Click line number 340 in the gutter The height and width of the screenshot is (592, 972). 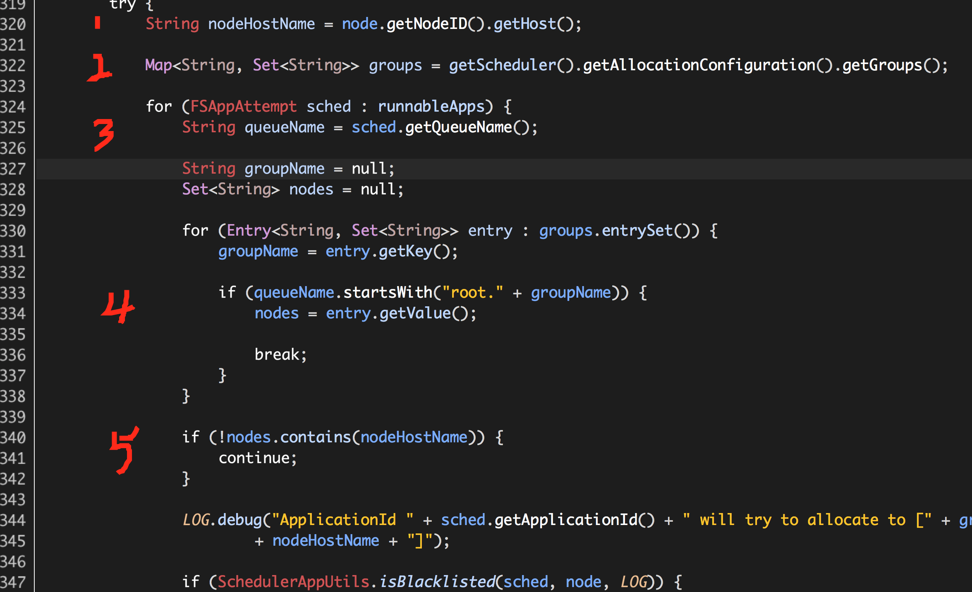tap(13, 438)
